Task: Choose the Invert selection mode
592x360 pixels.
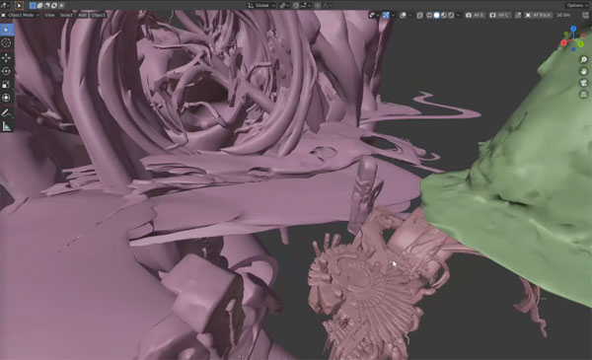Action: tap(54, 5)
